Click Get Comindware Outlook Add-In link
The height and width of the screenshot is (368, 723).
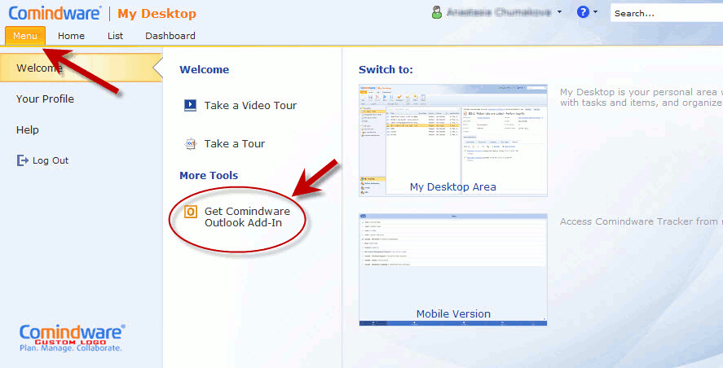pos(247,217)
